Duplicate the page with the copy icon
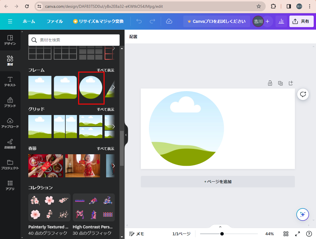Image resolution: width=316 pixels, height=239 pixels. coord(280,83)
